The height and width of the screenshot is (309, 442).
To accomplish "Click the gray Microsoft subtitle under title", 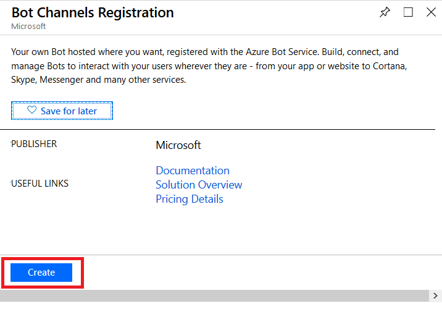I will pos(28,26).
